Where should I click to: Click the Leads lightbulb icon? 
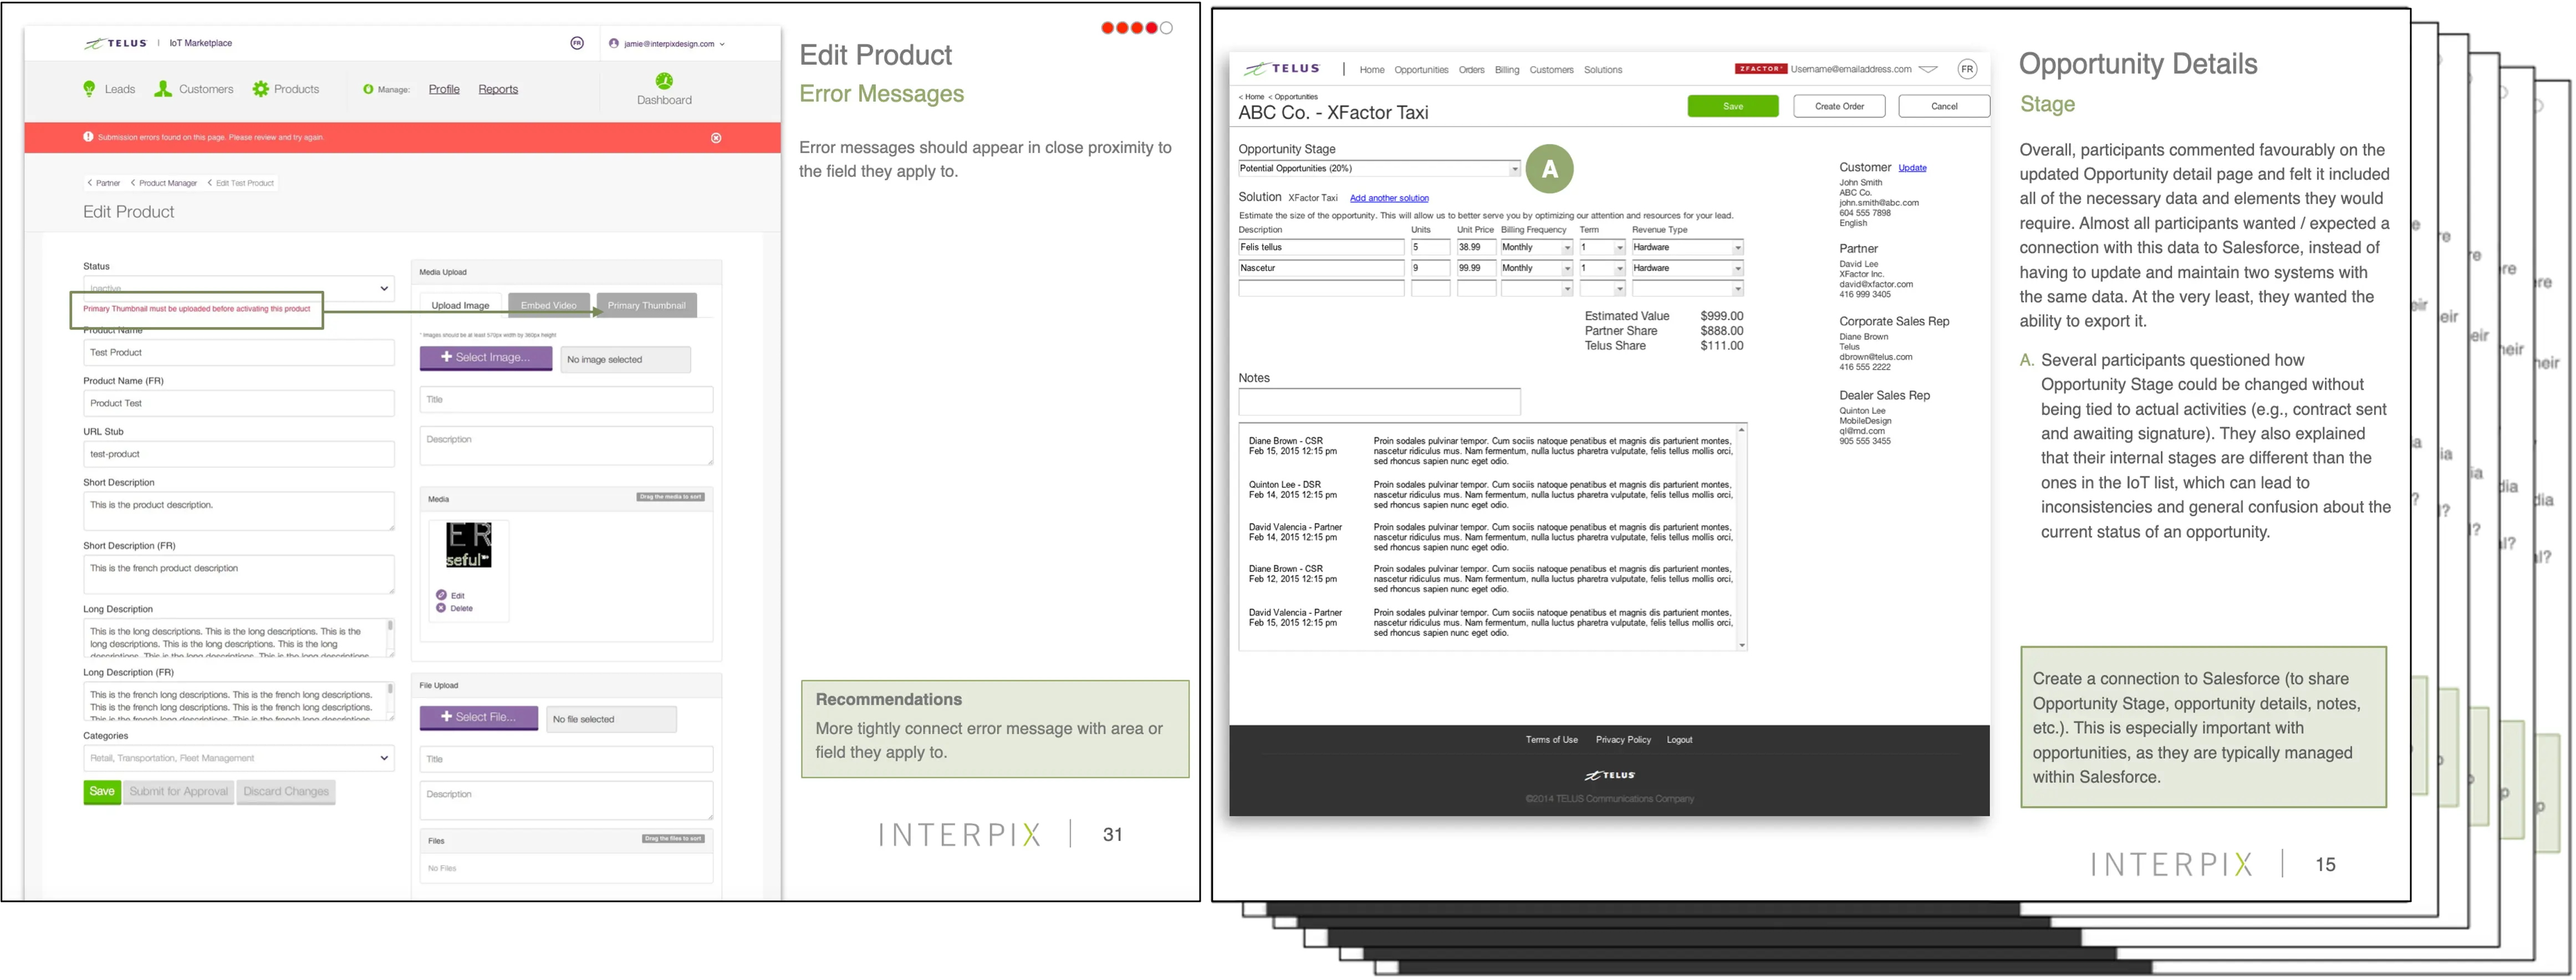[89, 89]
